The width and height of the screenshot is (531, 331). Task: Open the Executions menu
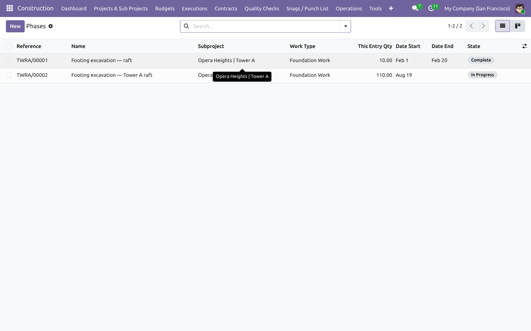(195, 9)
